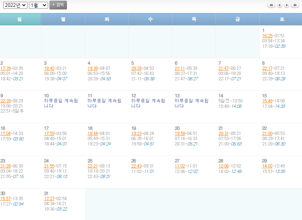This screenshot has height=220, width=302.
Task: Open the 20:28 link on day 5
Action: pyautogui.click(x=137, y=68)
